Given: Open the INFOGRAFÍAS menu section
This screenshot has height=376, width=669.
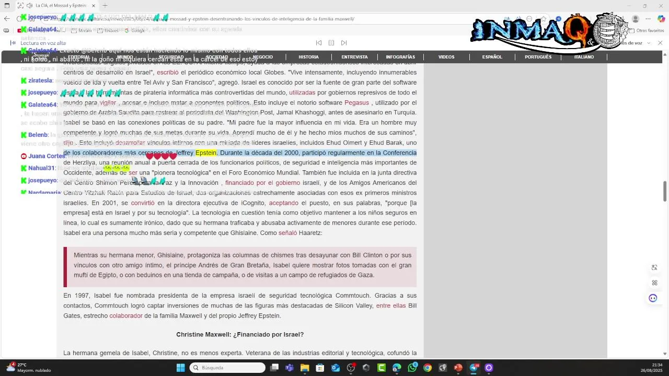Looking at the screenshot, I should pos(400,57).
